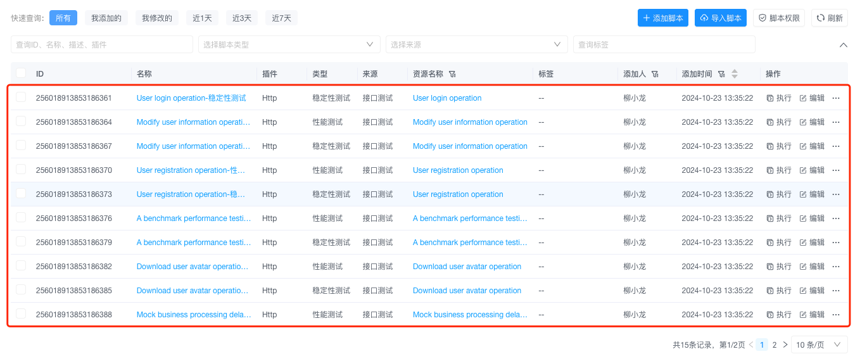Toggle the select-all checkbox in header

[x=21, y=73]
